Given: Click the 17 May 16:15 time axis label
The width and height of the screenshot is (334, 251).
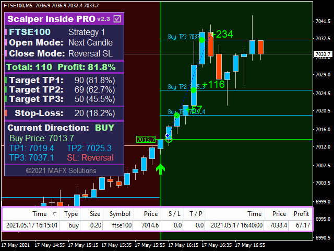Looking at the screenshot, I should (183, 245).
